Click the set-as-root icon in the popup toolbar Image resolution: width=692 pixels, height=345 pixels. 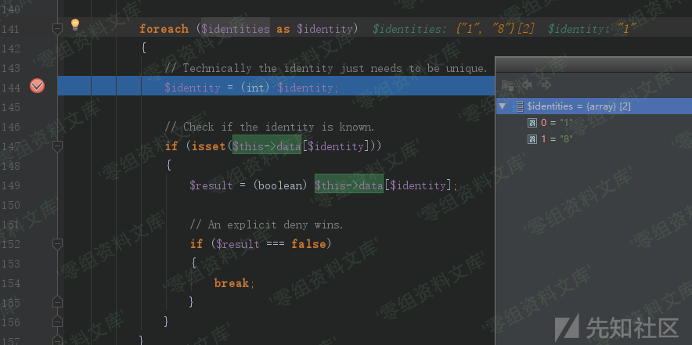(507, 84)
